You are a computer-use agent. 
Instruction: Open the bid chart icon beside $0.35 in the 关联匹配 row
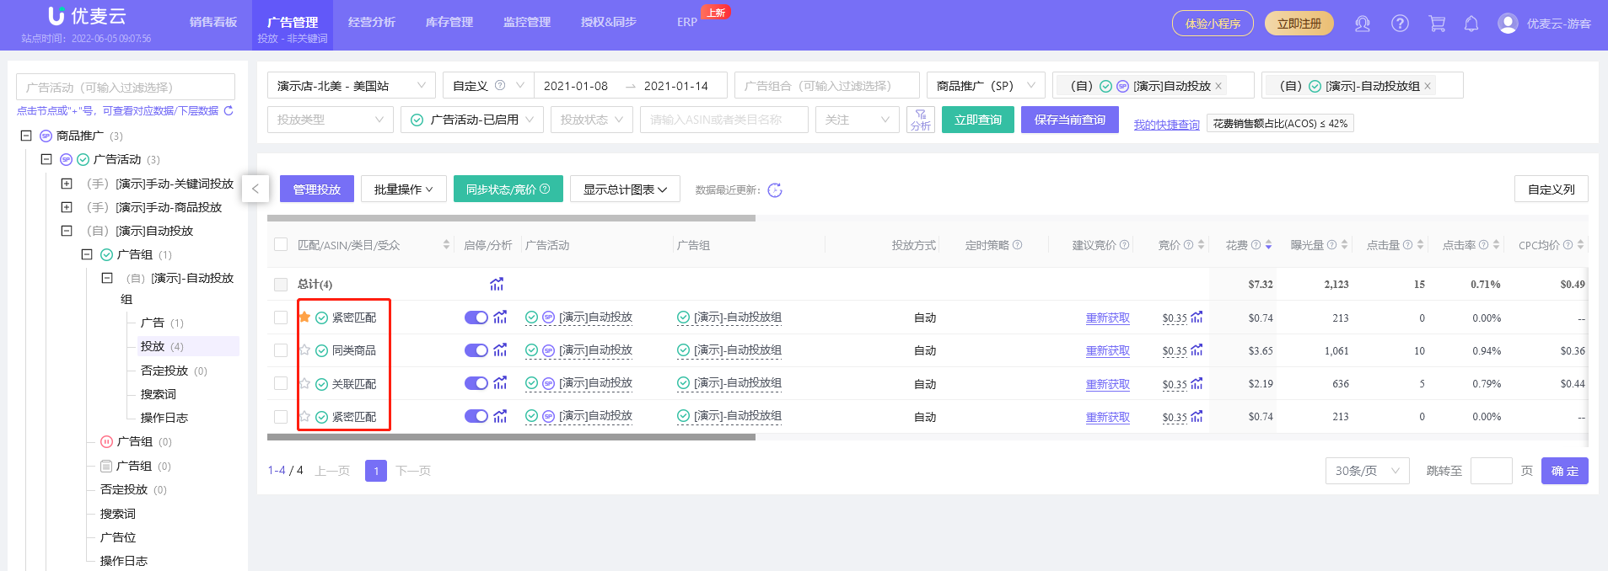1197,384
